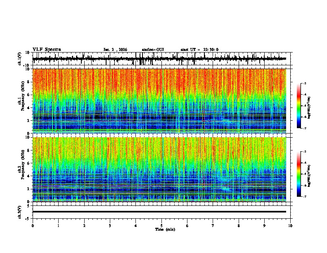This screenshot has height=253, width=327.
Task: Click the ch.1 spectrogram color scale bar
Action: coord(299,105)
